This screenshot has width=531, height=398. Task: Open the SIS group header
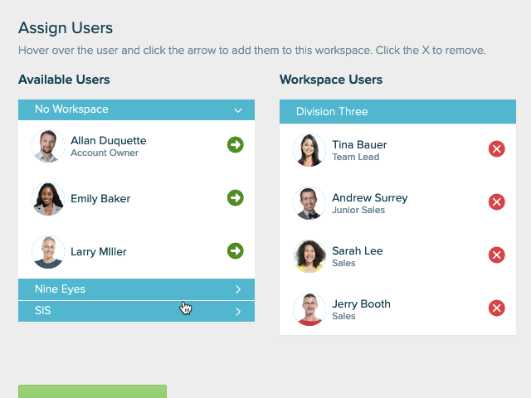coord(136,312)
